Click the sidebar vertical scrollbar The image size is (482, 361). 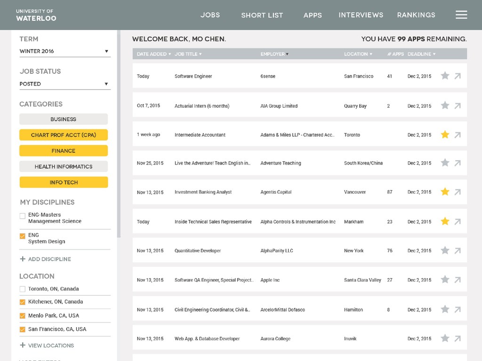pyautogui.click(x=119, y=133)
